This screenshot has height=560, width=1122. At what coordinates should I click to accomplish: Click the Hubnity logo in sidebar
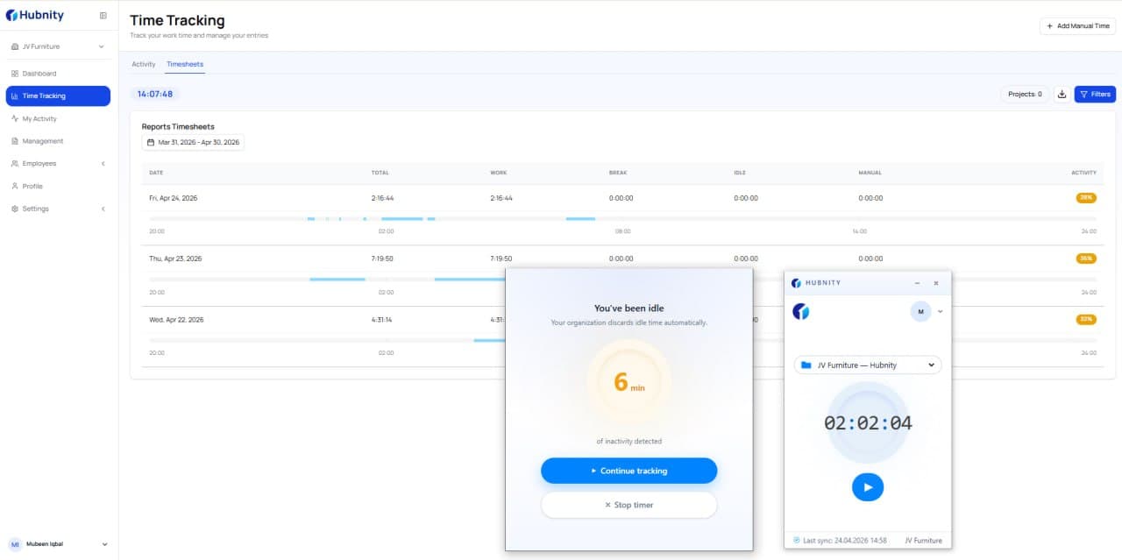(35, 16)
